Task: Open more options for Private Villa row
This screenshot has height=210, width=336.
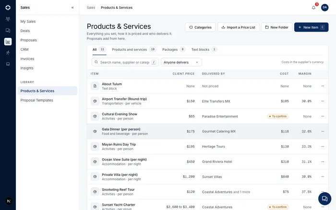Action: [x=323, y=176]
